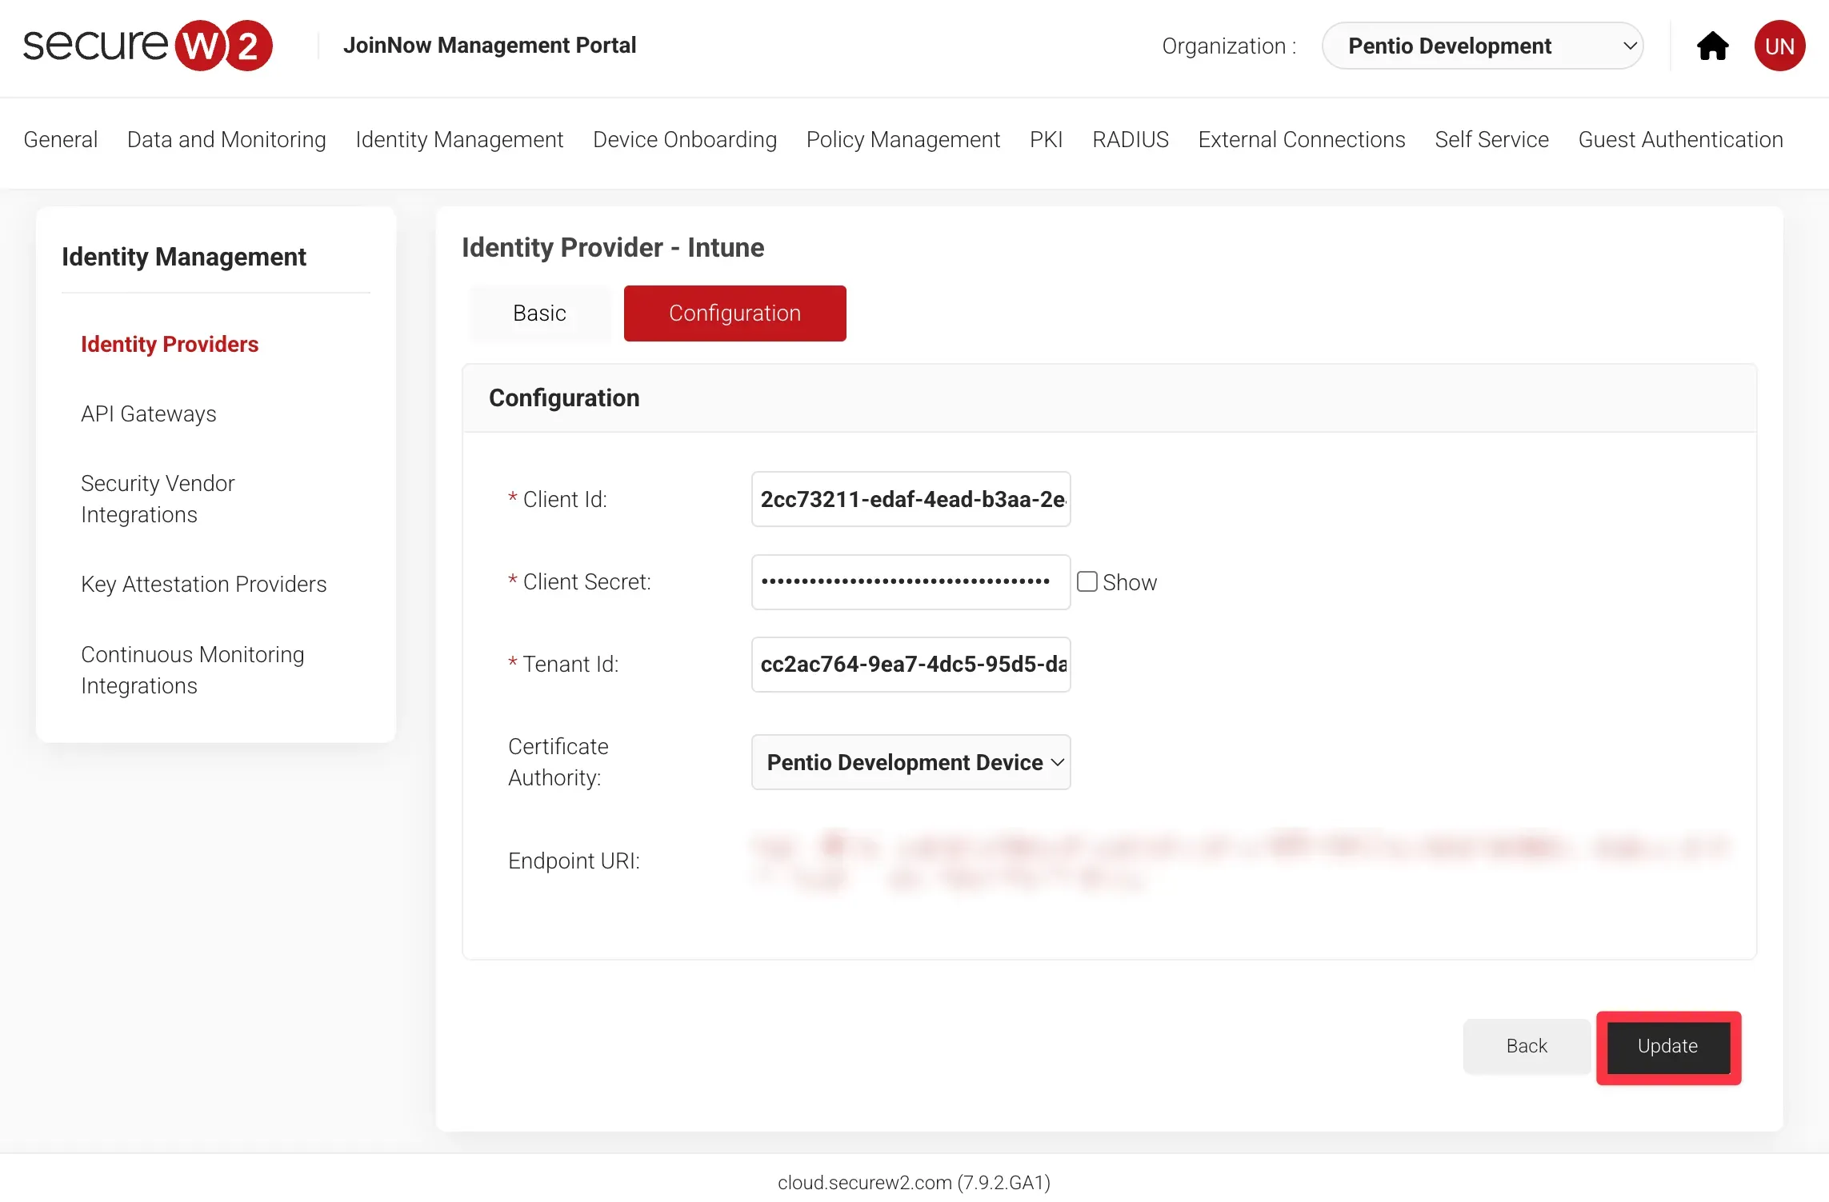Image resolution: width=1829 pixels, height=1202 pixels.
Task: Open the PKI menu
Action: click(x=1046, y=140)
